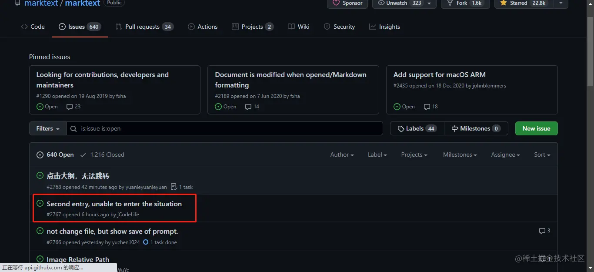This screenshot has width=594, height=272.
Task: Show the 1,216 Closed issues
Action: [x=103, y=154]
